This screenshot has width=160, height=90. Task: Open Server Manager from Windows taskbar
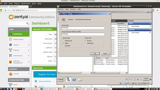[x=68, y=79]
